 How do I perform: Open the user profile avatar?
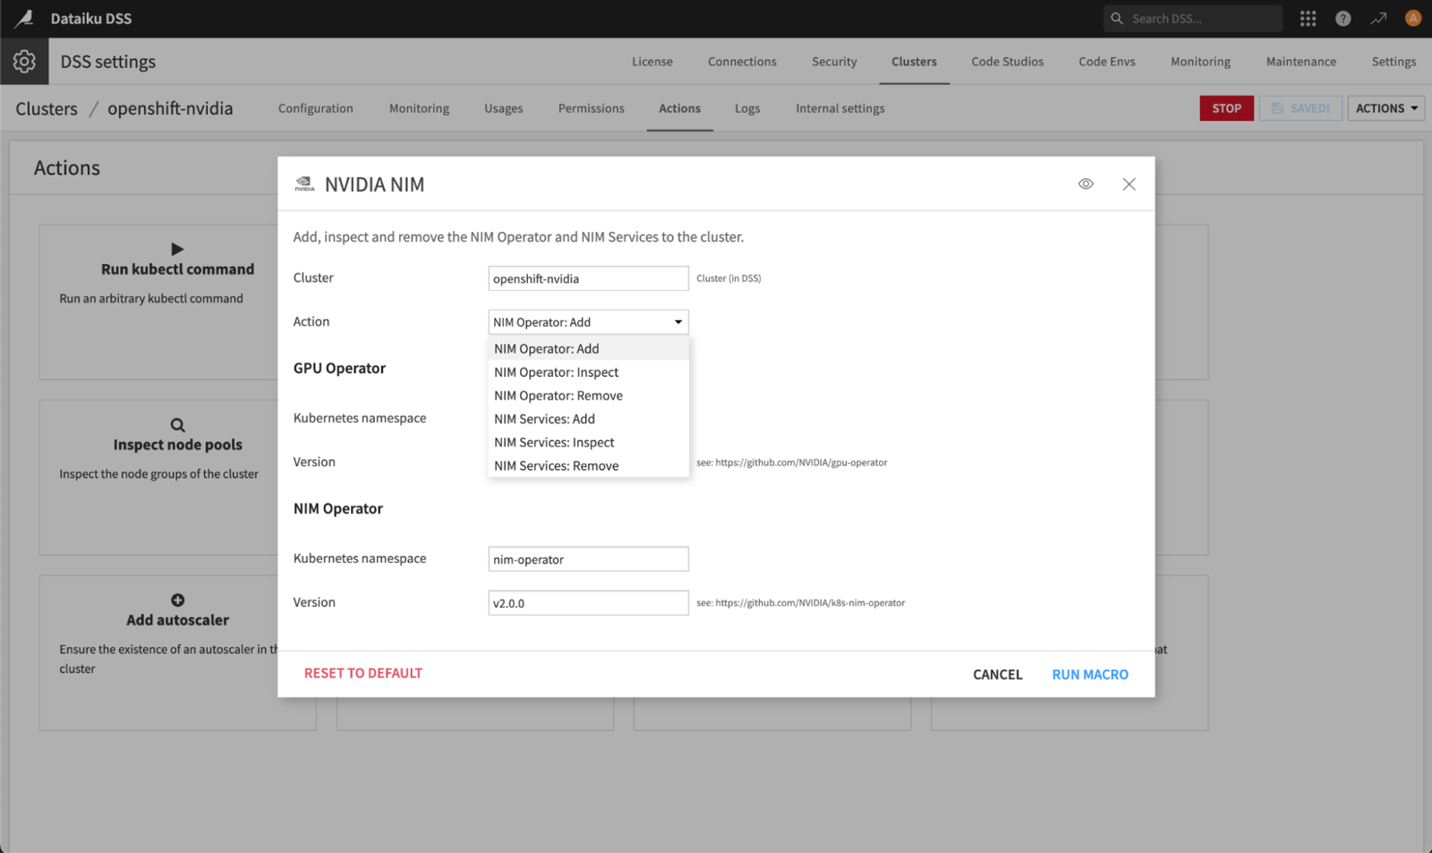[1412, 18]
